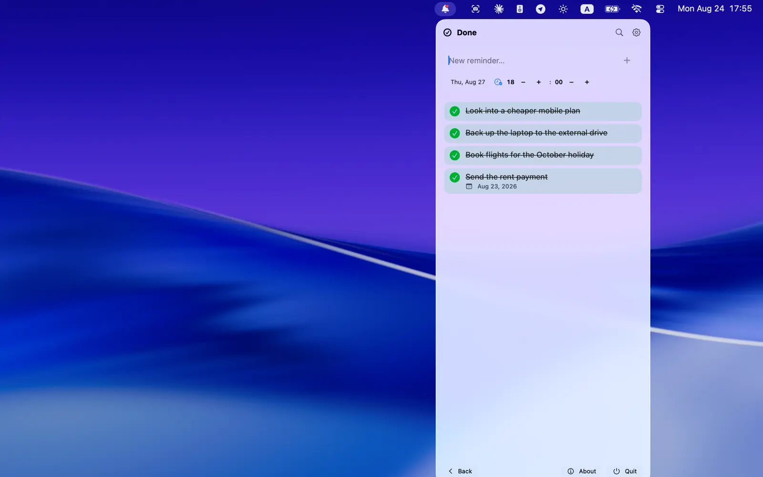This screenshot has height=477, width=763.
Task: Open Control Center from the menu bar
Action: (660, 9)
